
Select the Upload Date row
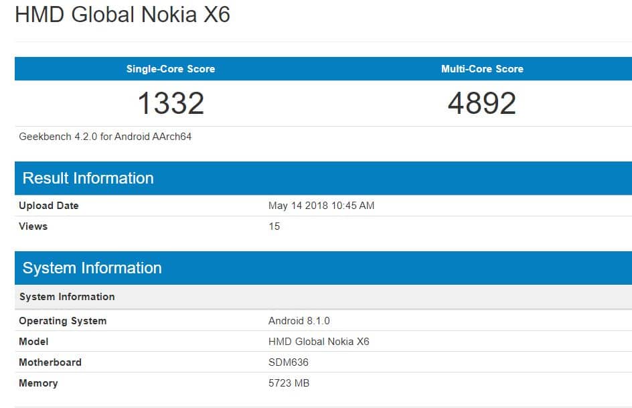point(47,205)
